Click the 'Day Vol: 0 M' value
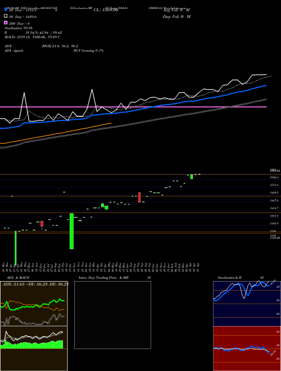 (x=176, y=16)
